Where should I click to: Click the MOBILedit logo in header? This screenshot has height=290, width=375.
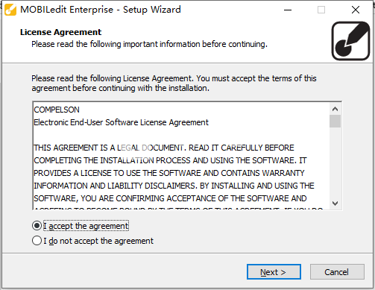(350, 41)
